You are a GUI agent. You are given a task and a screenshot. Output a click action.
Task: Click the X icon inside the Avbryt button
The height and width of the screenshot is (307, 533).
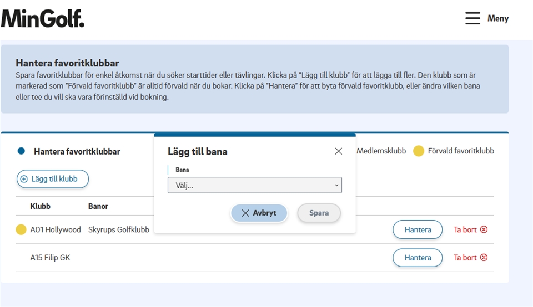245,213
